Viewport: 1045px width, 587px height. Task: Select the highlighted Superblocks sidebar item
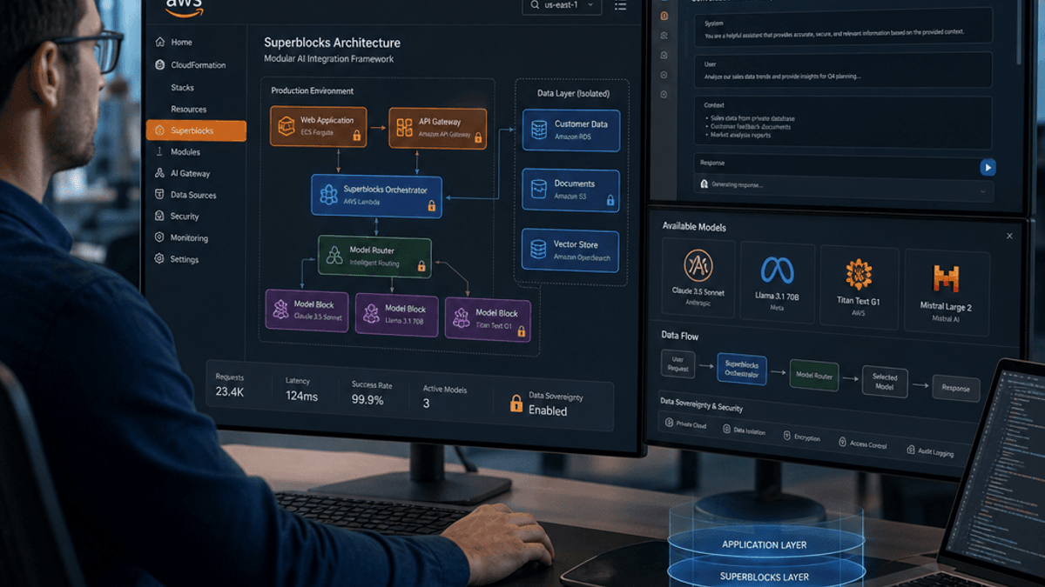point(196,130)
